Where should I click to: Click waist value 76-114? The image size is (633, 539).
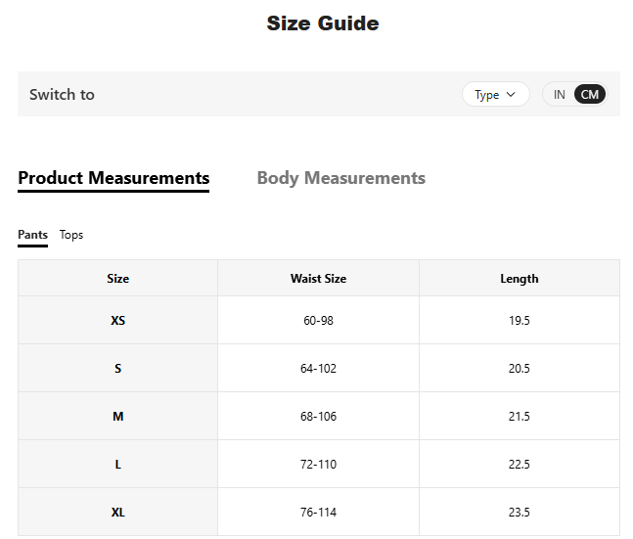pyautogui.click(x=318, y=512)
